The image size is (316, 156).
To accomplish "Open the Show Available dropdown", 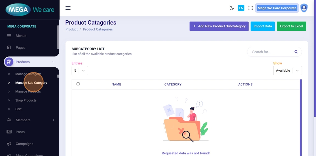I will 287,71.
